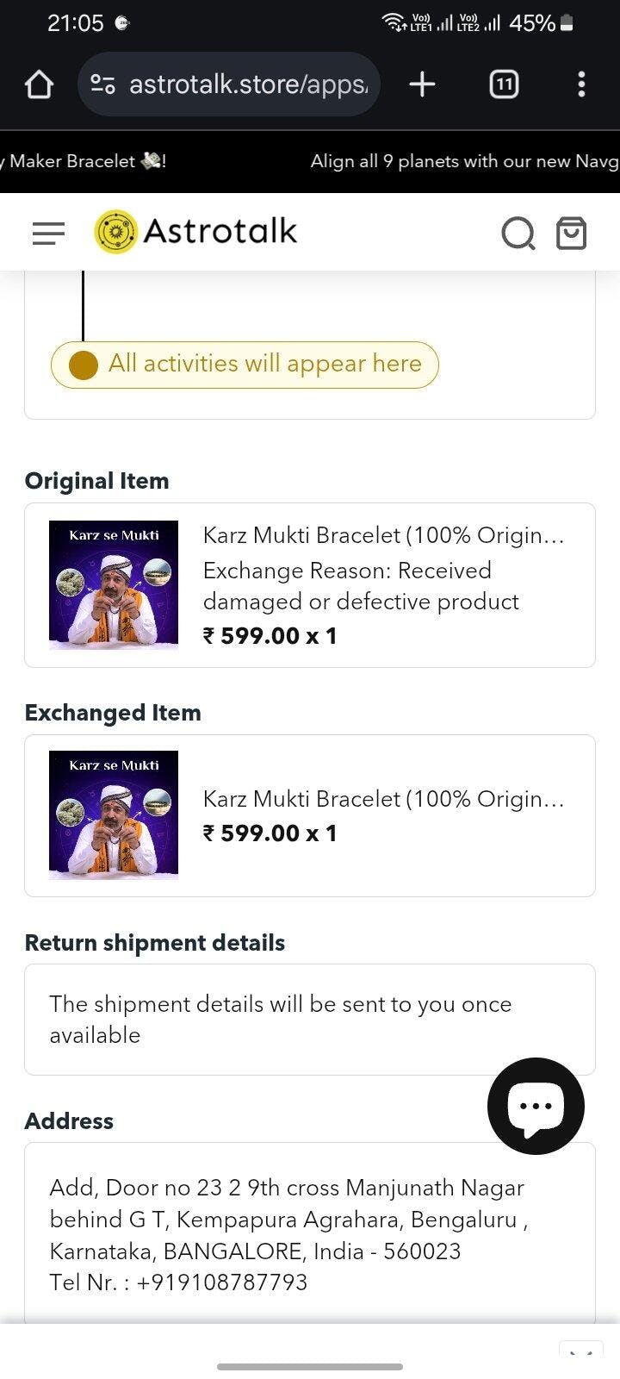Open the Exchanged Item Karz Mukti Bracelet title
The width and height of the screenshot is (620, 1379).
[x=383, y=799]
